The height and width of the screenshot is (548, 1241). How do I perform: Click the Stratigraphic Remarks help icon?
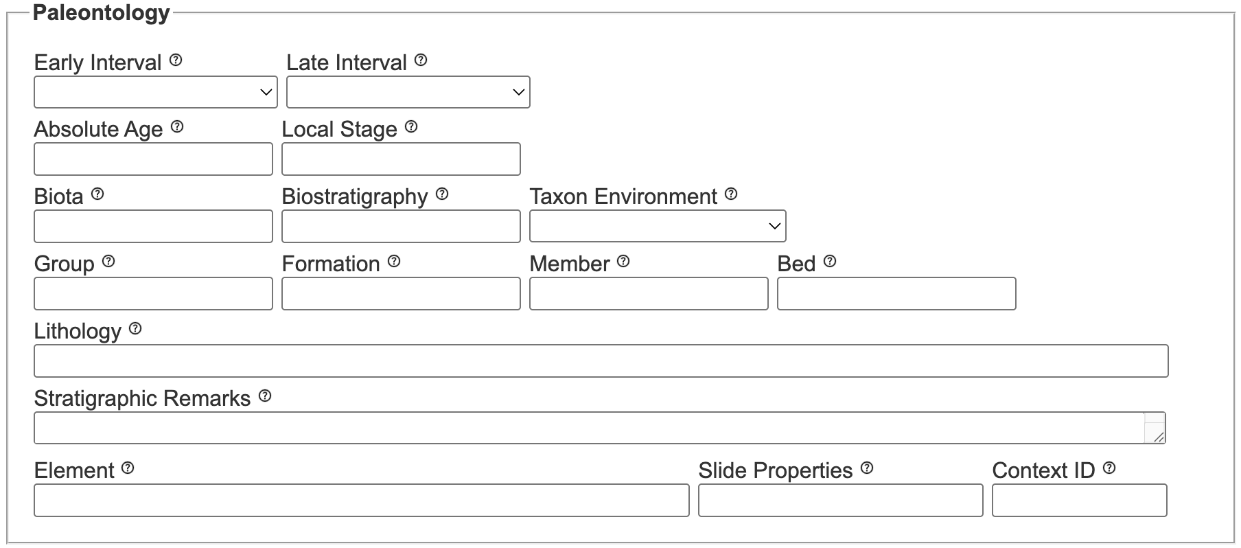tap(265, 395)
